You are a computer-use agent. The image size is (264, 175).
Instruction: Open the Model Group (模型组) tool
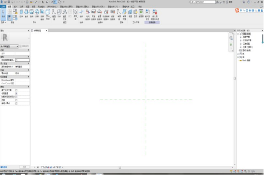point(75,14)
